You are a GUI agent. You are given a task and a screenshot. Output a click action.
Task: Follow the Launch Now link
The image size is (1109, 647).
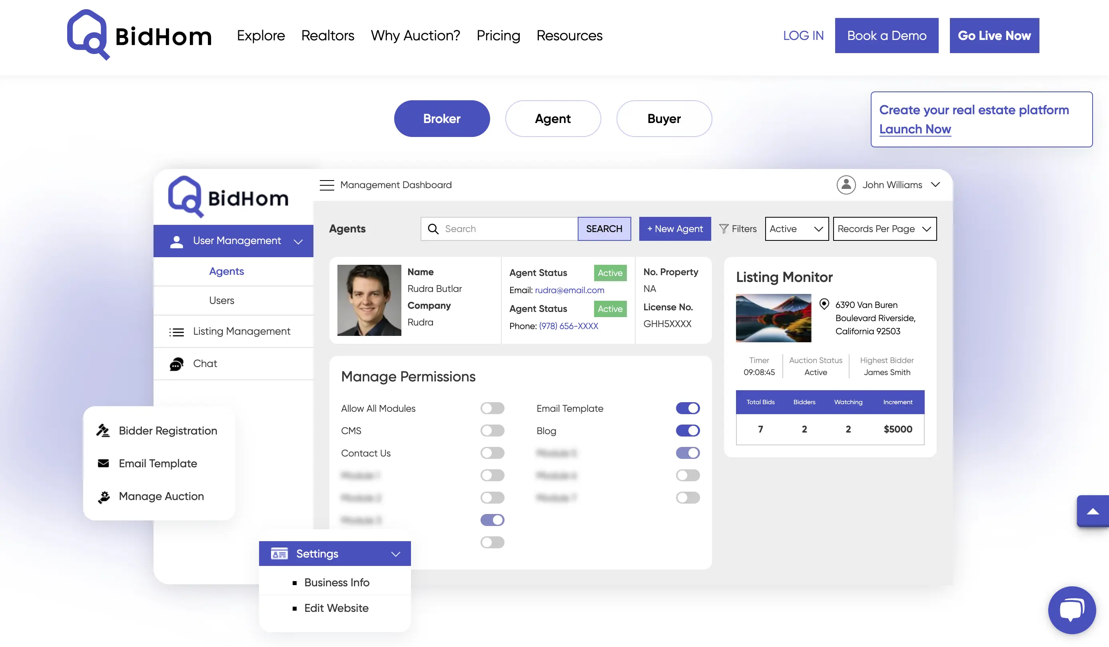[915, 129]
